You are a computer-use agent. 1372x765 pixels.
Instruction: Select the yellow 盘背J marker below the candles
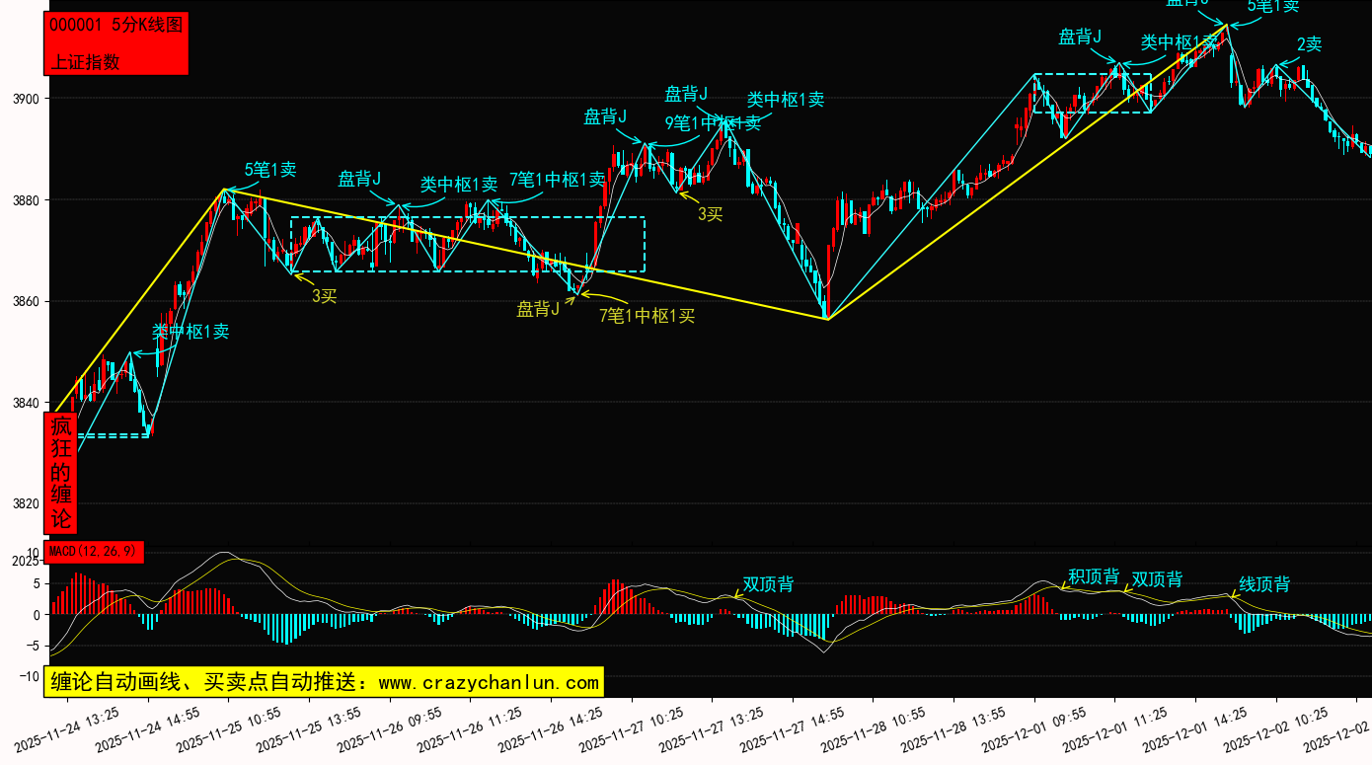click(x=538, y=310)
